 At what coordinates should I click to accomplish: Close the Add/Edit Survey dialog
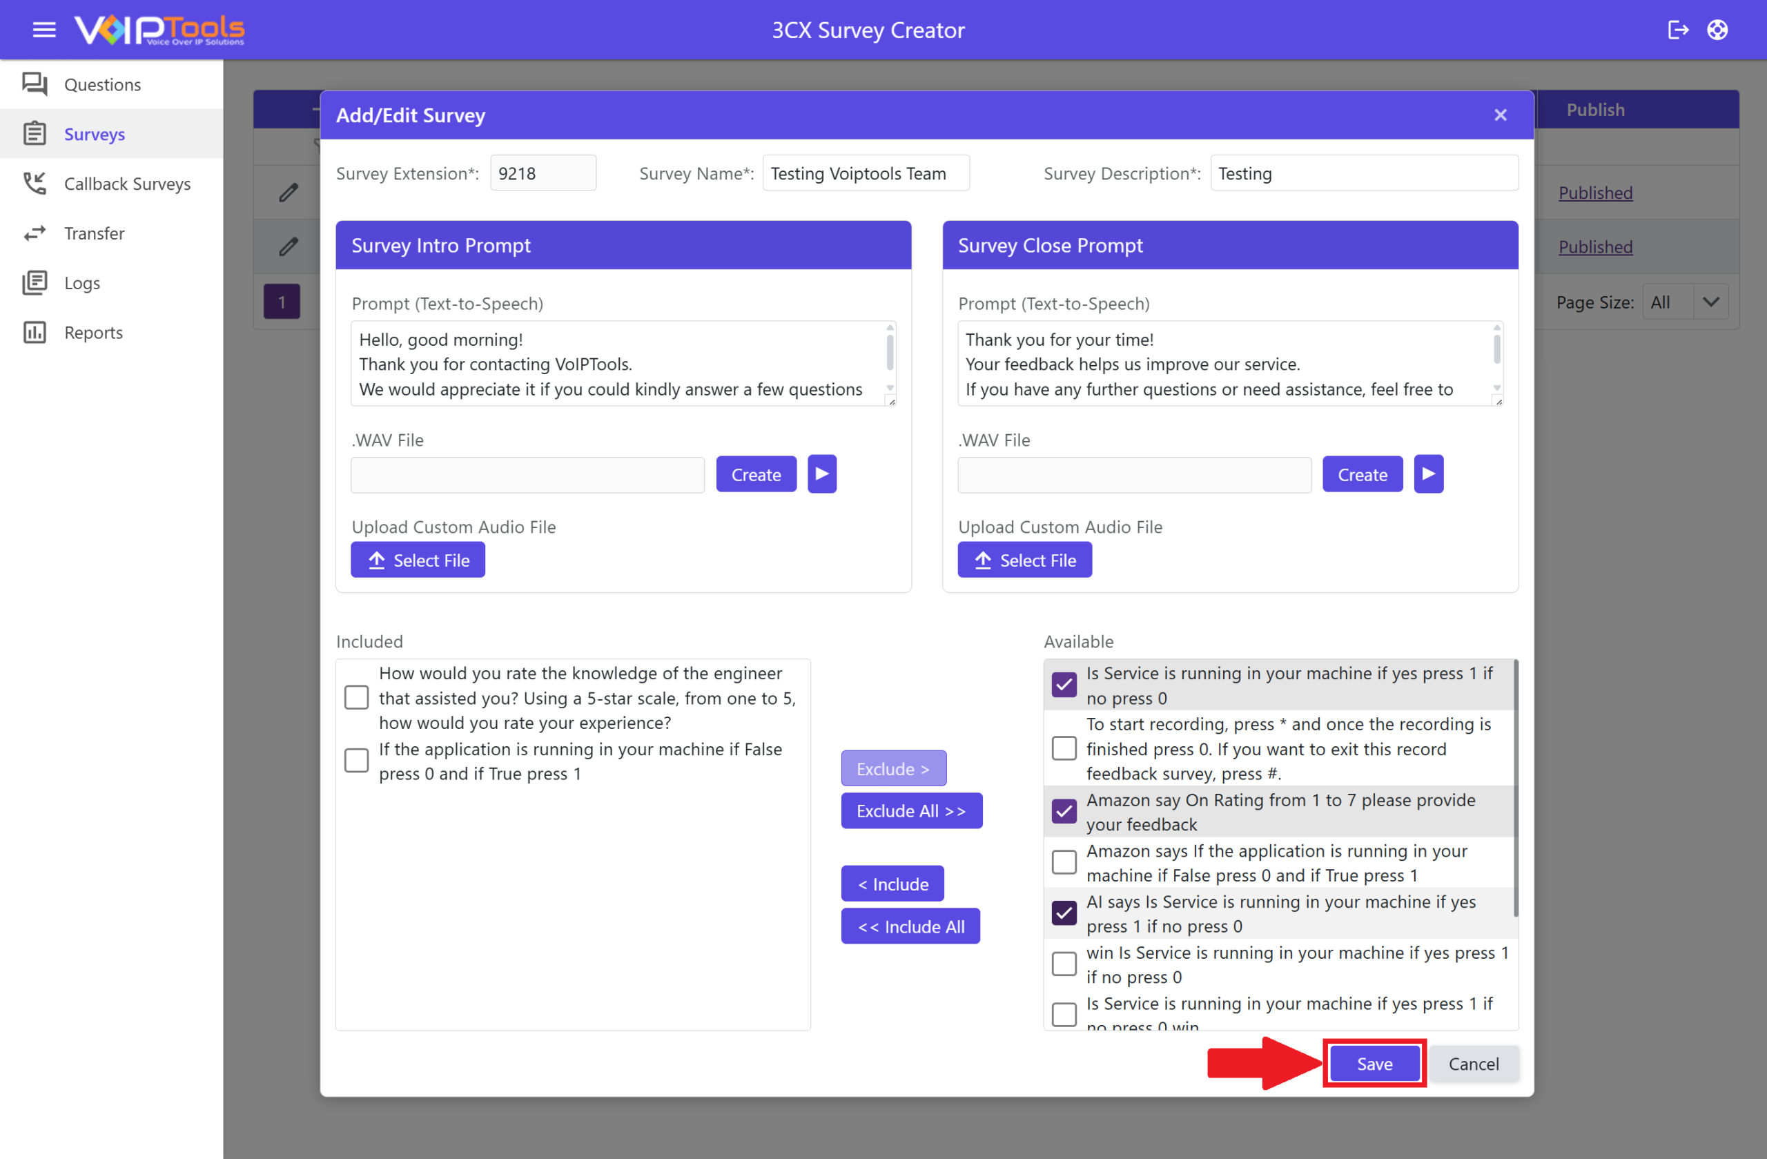click(1501, 115)
